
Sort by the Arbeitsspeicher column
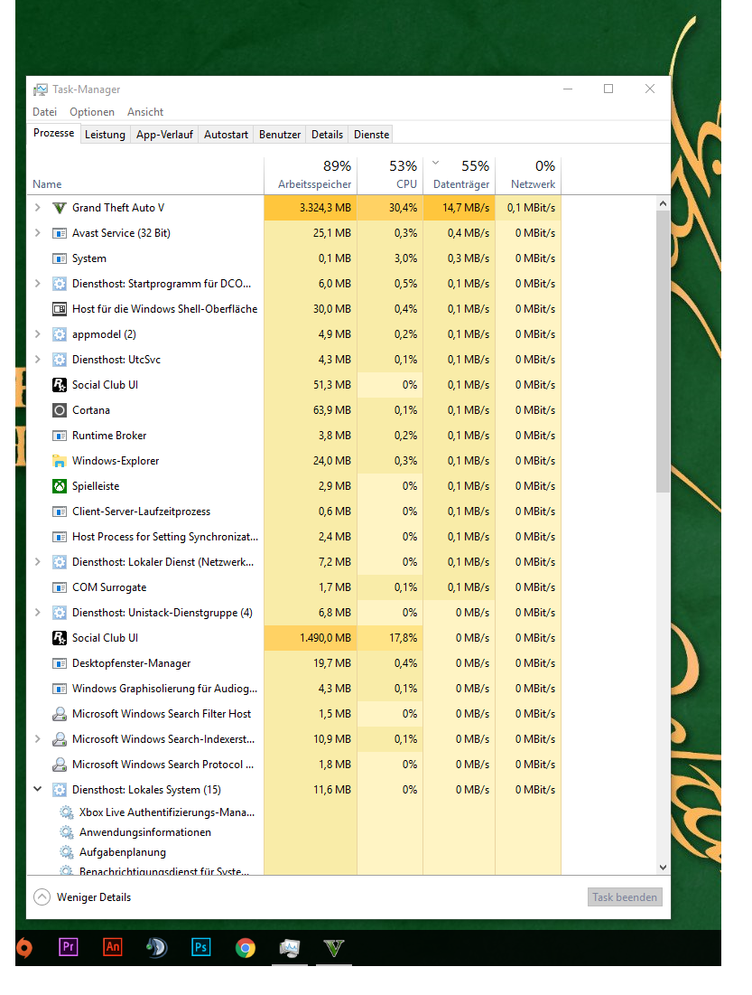(x=311, y=175)
